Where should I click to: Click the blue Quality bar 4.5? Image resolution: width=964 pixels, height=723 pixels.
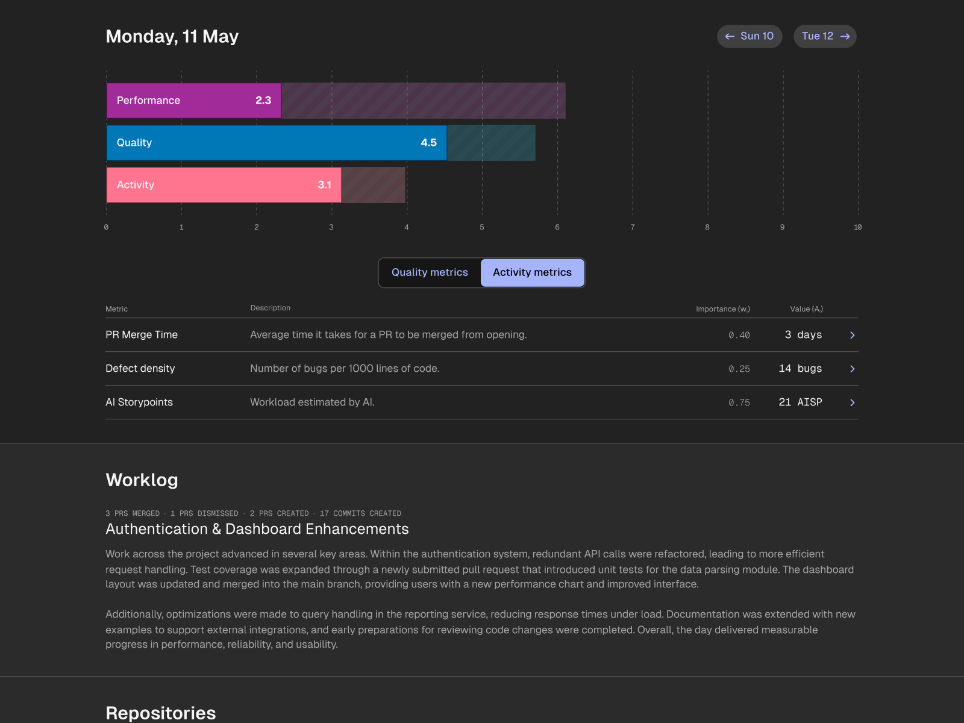[277, 143]
